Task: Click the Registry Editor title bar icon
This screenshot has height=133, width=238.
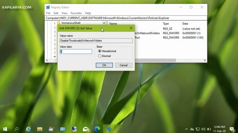Action: point(48,7)
